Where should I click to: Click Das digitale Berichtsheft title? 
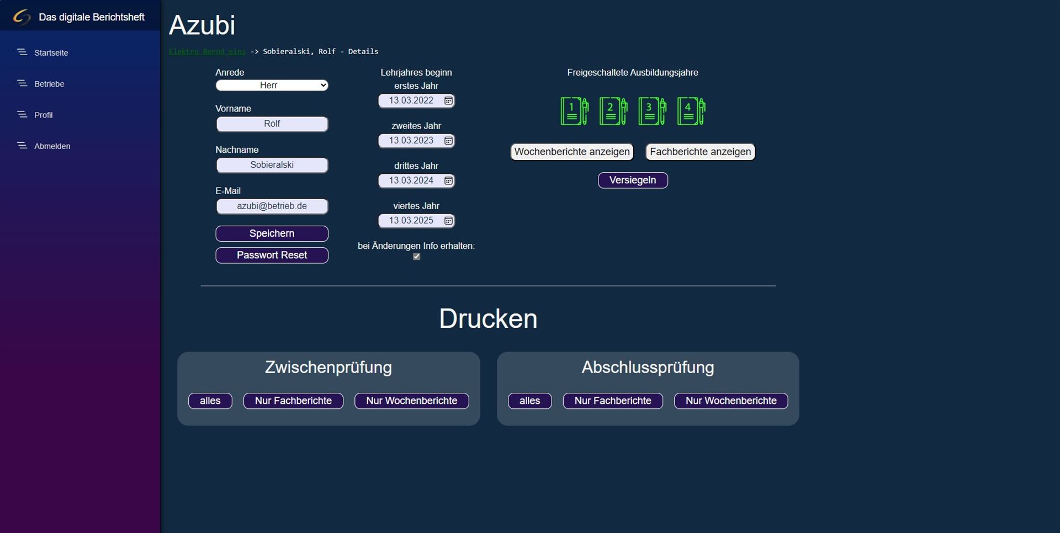coord(92,17)
